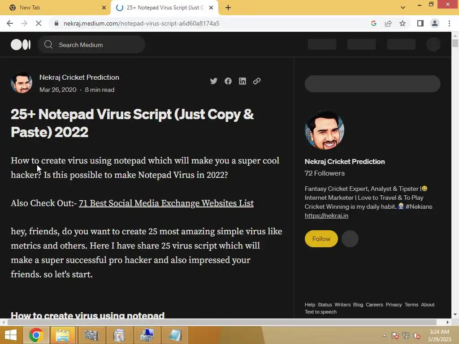
Task: Click the Mar 26, 2020 date text
Action: pyautogui.click(x=58, y=90)
